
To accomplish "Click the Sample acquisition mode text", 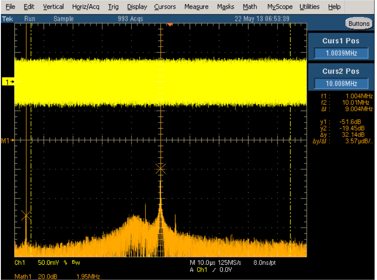I will (63, 19).
